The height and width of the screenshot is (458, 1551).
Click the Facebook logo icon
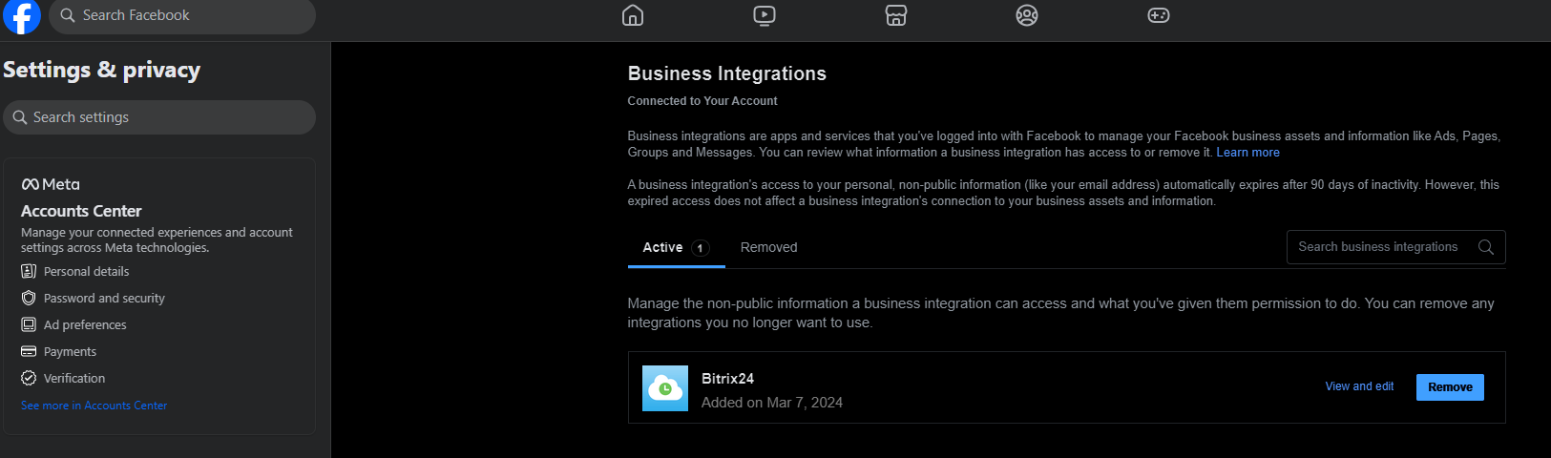point(21,16)
